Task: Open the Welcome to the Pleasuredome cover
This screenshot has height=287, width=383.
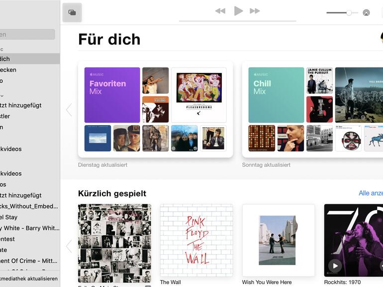Action: pos(199,95)
